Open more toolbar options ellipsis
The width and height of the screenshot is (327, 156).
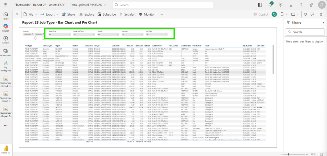tap(161, 15)
